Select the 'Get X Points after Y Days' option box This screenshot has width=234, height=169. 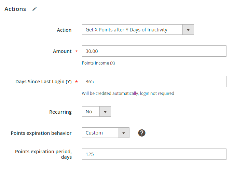[x=133, y=30]
